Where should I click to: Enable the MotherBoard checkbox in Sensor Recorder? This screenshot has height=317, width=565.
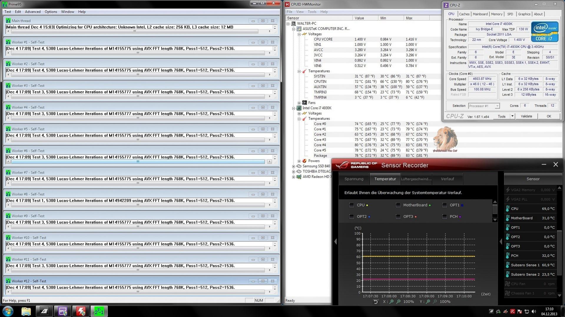coord(398,205)
